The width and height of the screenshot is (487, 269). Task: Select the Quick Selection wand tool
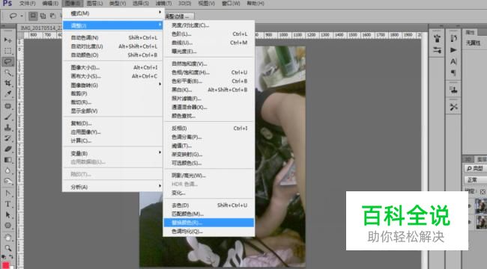7,72
